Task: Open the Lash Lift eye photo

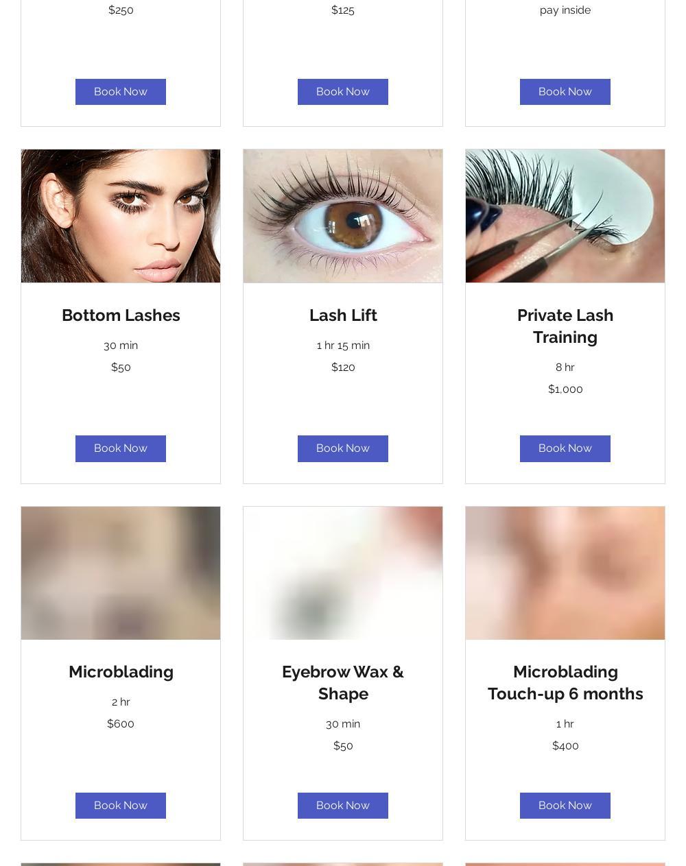Action: (343, 216)
